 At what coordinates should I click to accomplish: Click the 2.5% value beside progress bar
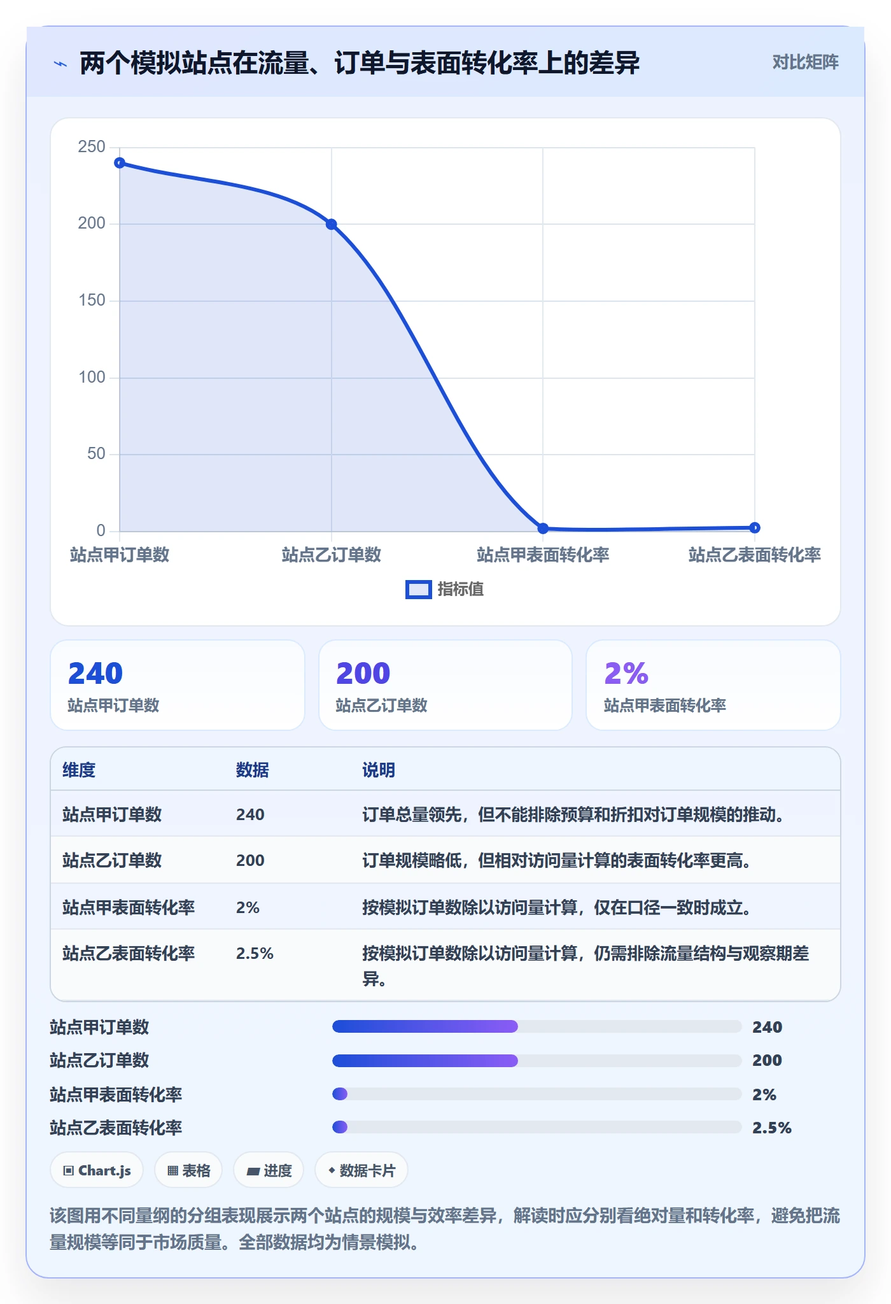pos(772,1128)
